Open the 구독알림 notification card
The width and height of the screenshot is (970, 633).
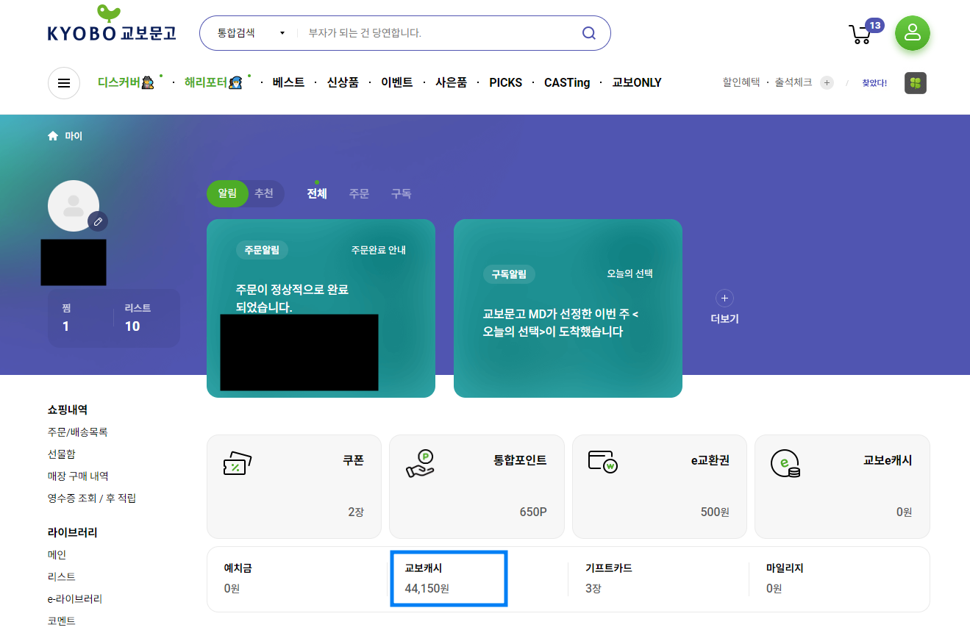click(x=568, y=309)
